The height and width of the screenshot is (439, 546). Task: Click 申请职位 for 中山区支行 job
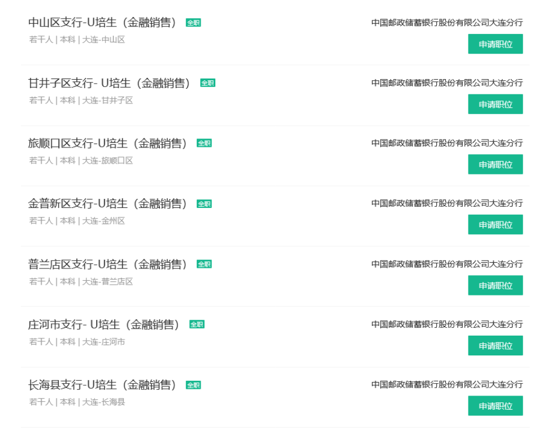(495, 44)
